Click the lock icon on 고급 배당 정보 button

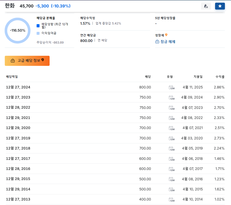pos(13,61)
